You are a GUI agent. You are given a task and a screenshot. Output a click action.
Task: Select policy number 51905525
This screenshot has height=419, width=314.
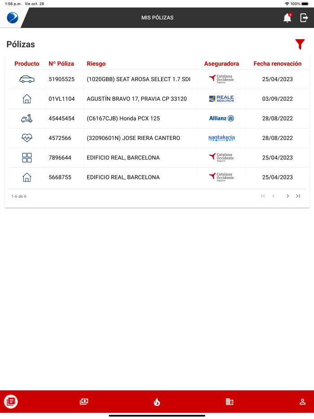tap(61, 79)
